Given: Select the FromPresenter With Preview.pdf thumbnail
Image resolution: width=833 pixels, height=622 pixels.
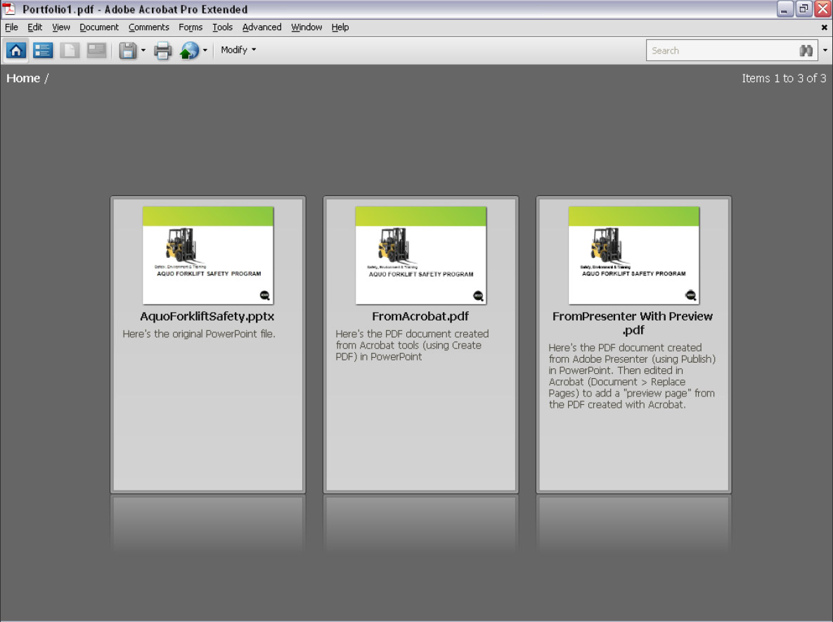Looking at the screenshot, I should coord(633,255).
